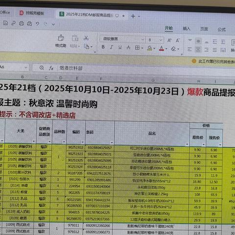Align text to top of cell
Screen dimensions: 235x235
(x=190, y=40)
